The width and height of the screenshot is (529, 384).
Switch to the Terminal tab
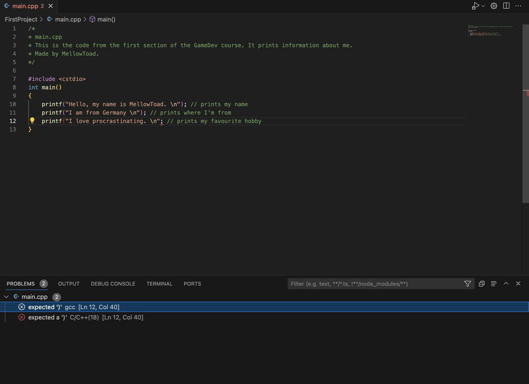point(159,284)
